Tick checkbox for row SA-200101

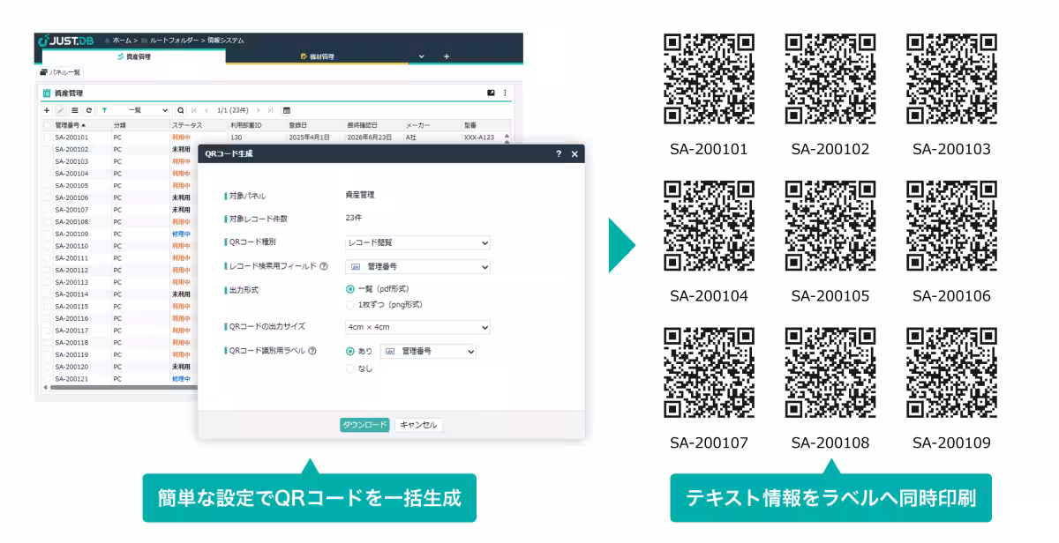(48, 138)
